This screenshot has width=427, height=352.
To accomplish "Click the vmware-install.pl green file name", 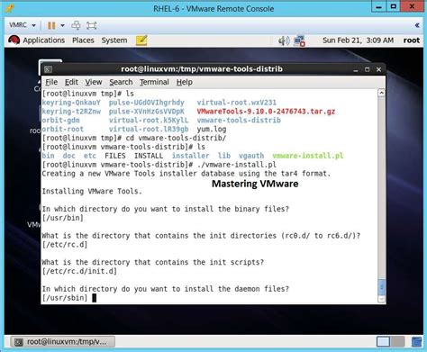I will click(x=308, y=156).
